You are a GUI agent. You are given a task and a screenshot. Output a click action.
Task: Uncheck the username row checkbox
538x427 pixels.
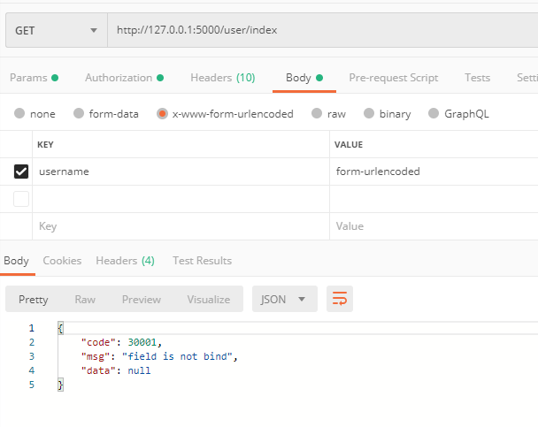coord(21,172)
